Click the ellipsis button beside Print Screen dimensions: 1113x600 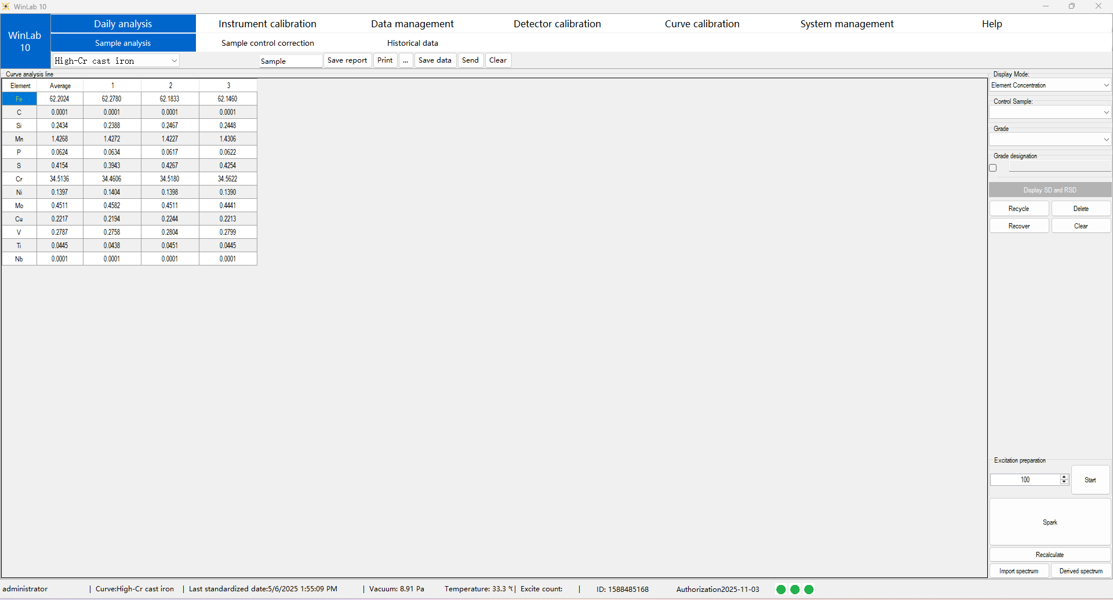click(x=406, y=60)
